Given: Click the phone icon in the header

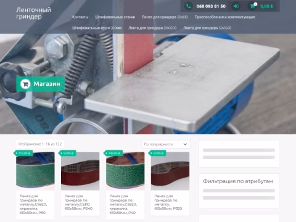Looking at the screenshot, I should [x=188, y=6].
